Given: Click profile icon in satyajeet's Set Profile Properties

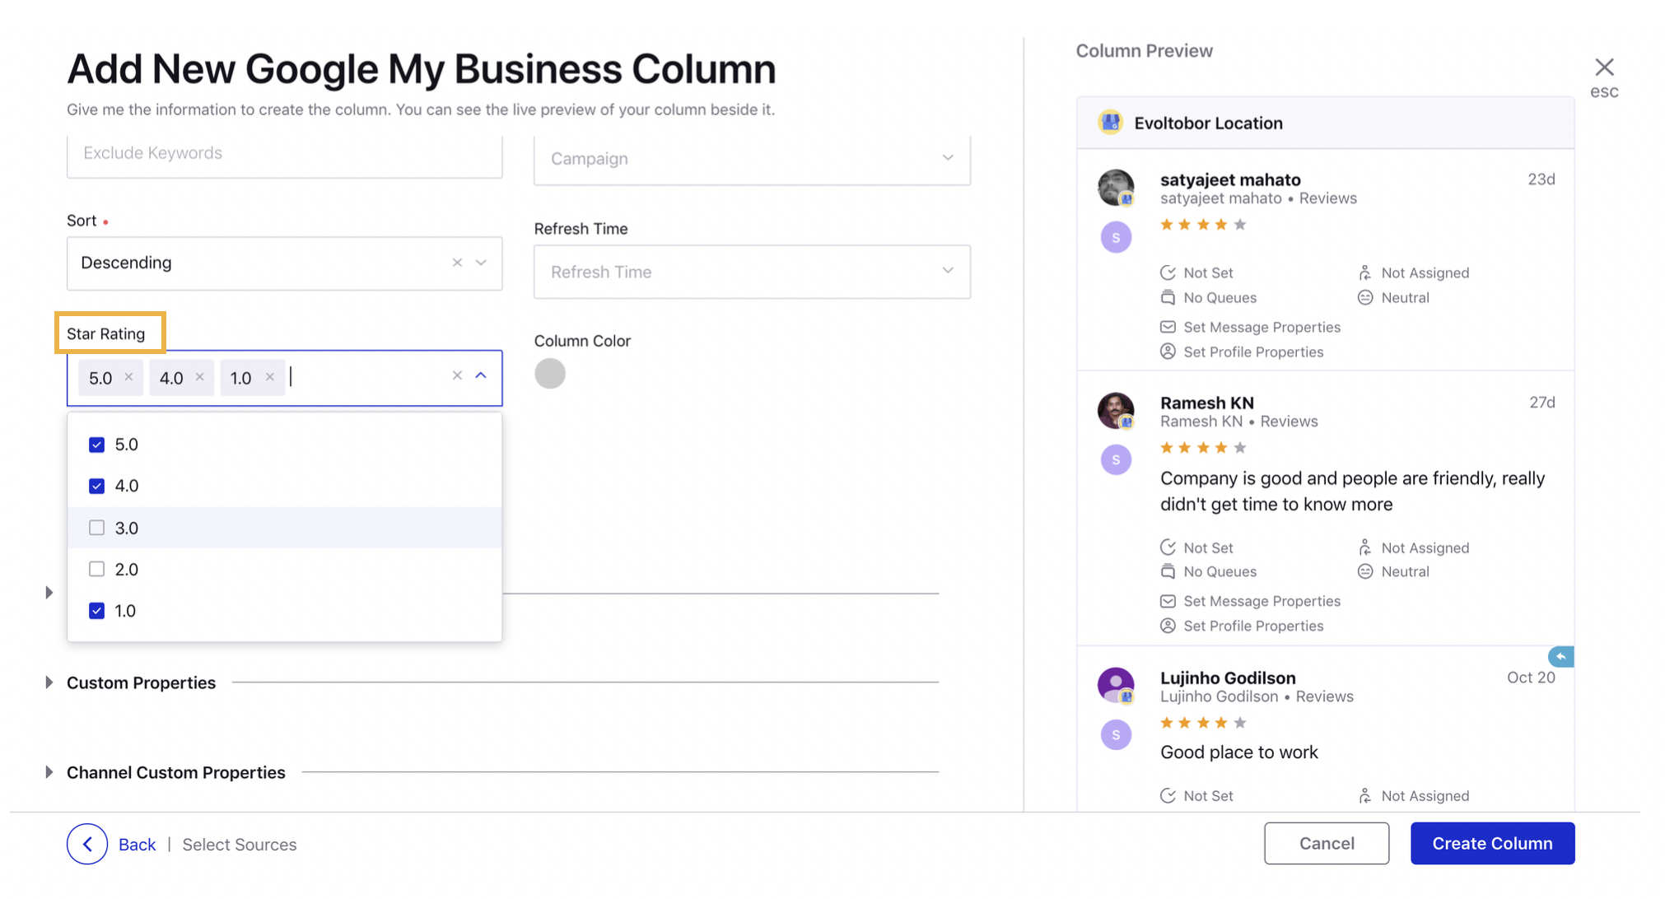Looking at the screenshot, I should coord(1168,352).
